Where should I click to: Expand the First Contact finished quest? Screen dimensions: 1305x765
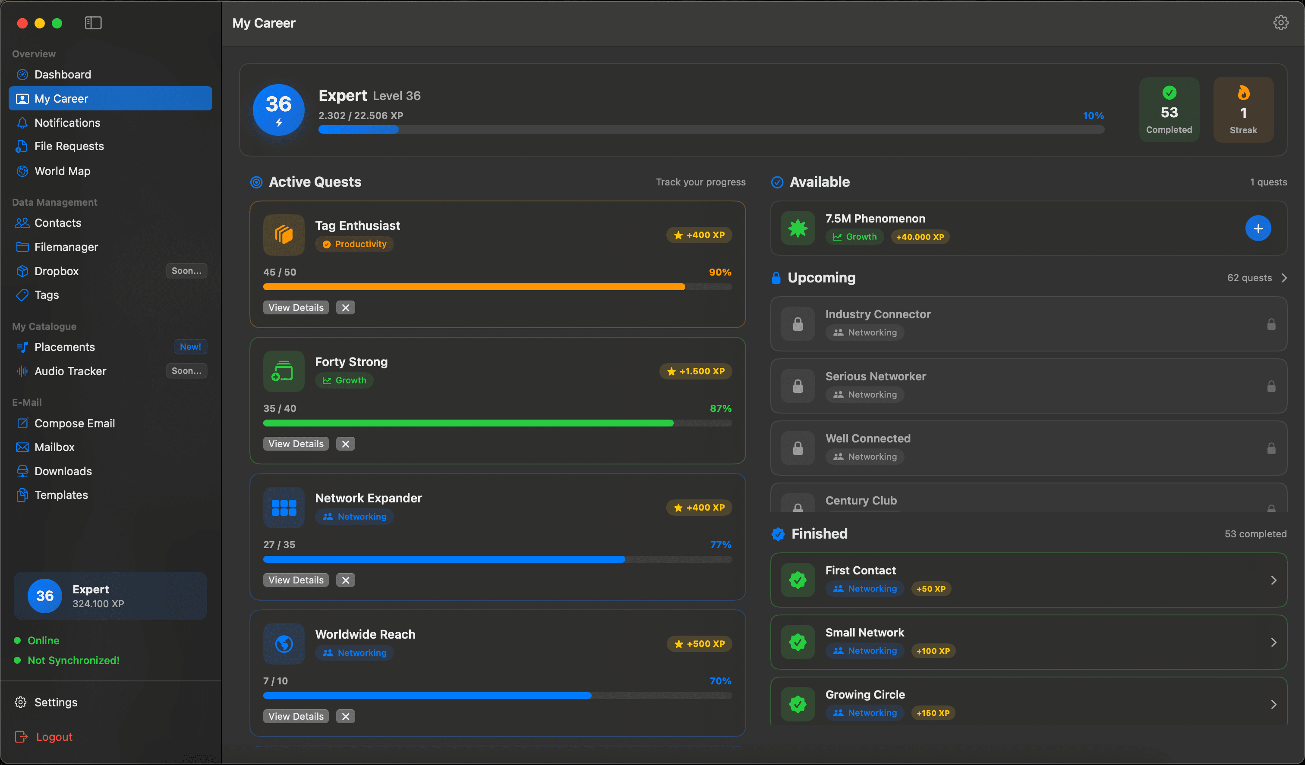[x=1273, y=580]
